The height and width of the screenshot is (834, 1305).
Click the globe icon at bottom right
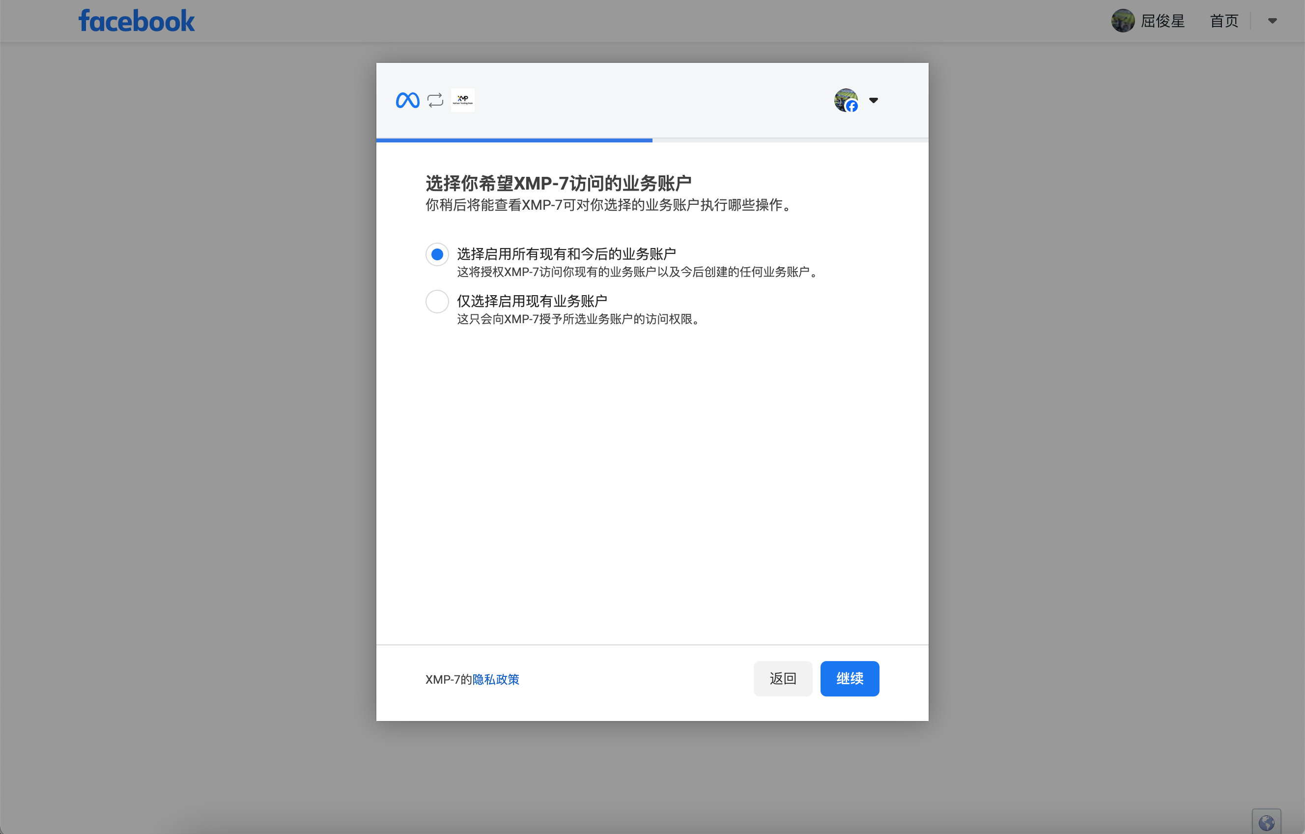1267,823
